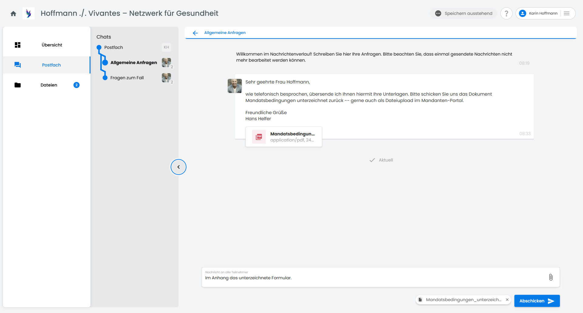Open the Übersicht dashboard section
The image size is (583, 313).
click(47, 45)
